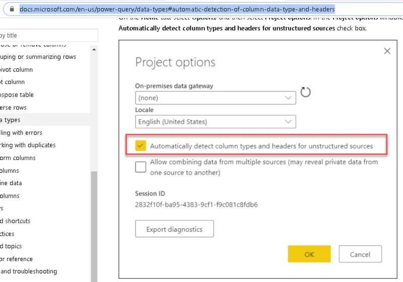Click the Cancel button

tap(360, 254)
